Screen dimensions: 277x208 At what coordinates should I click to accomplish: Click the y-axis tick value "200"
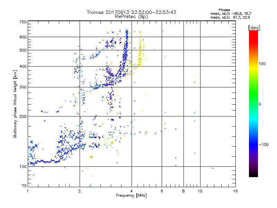click(x=23, y=116)
